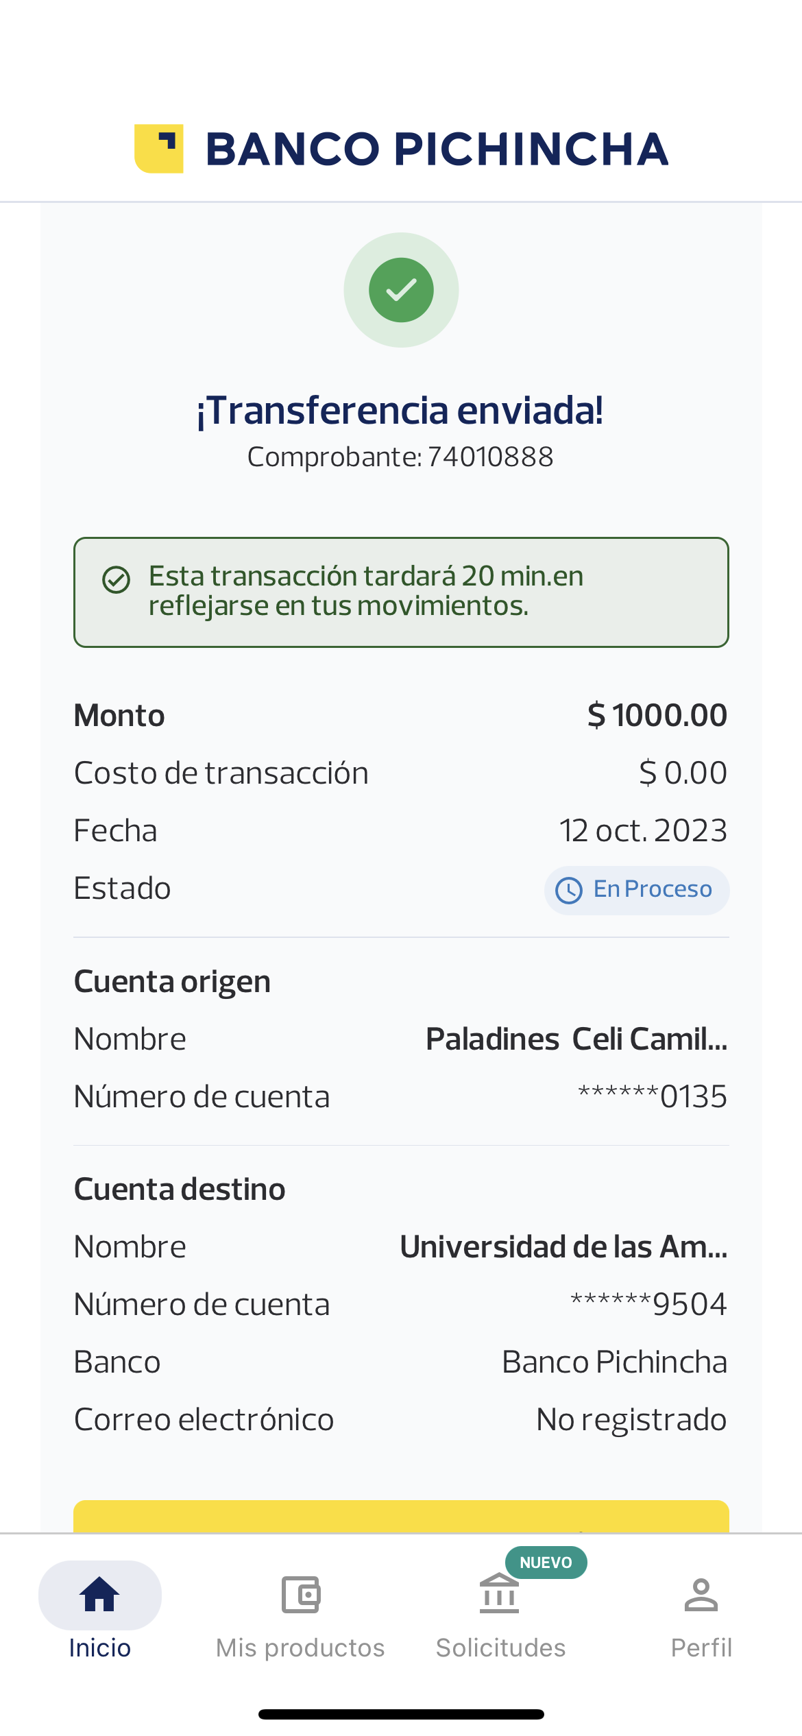Tap the En Proceso status badge

pos(637,890)
